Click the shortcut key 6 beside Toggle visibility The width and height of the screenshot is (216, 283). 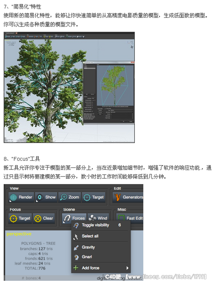click(120, 225)
